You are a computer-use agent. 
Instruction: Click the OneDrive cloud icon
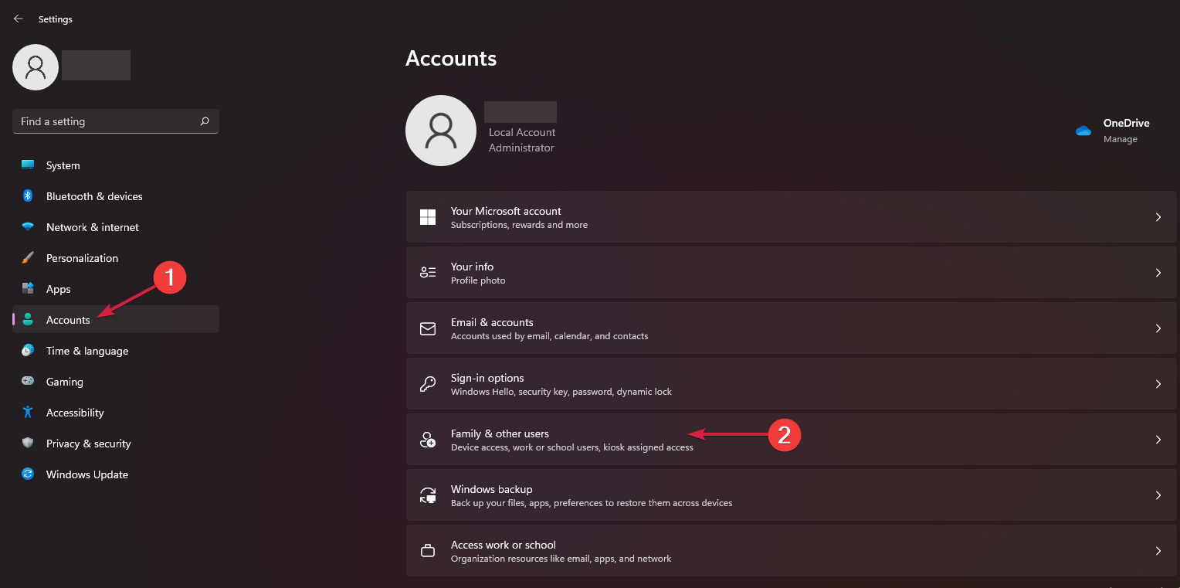[1083, 131]
